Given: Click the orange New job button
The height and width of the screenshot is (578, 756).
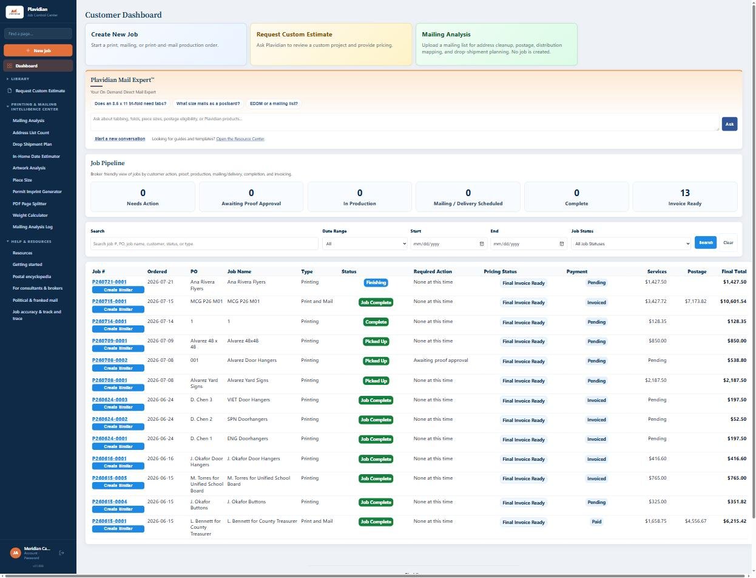Looking at the screenshot, I should (38, 50).
